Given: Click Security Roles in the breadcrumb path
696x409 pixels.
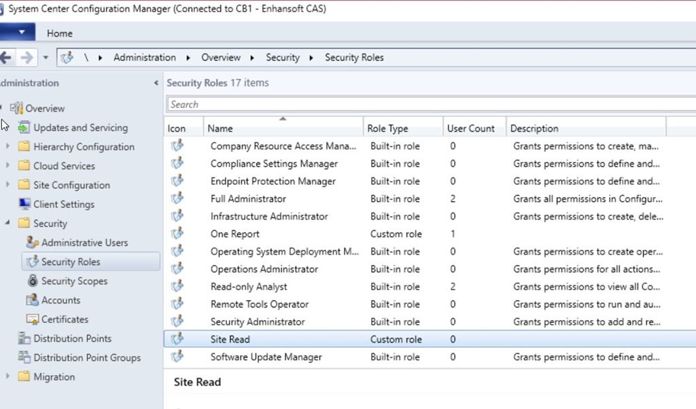Looking at the screenshot, I should [354, 58].
